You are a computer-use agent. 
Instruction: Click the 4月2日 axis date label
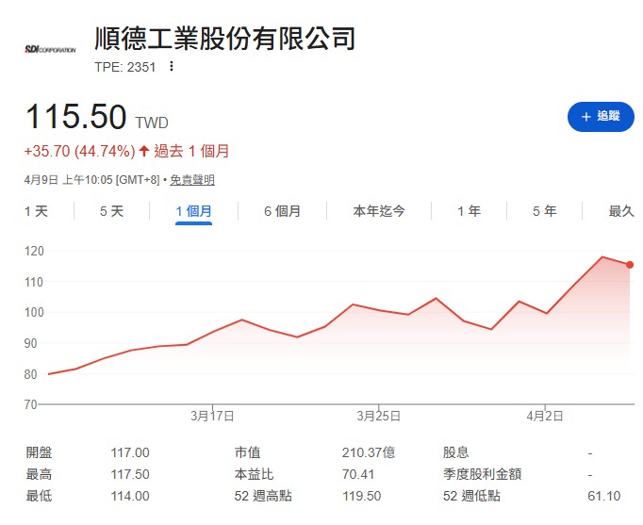[545, 417]
